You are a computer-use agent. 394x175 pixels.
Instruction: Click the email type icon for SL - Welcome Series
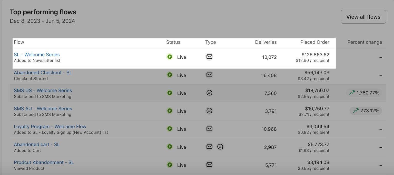[x=209, y=57]
